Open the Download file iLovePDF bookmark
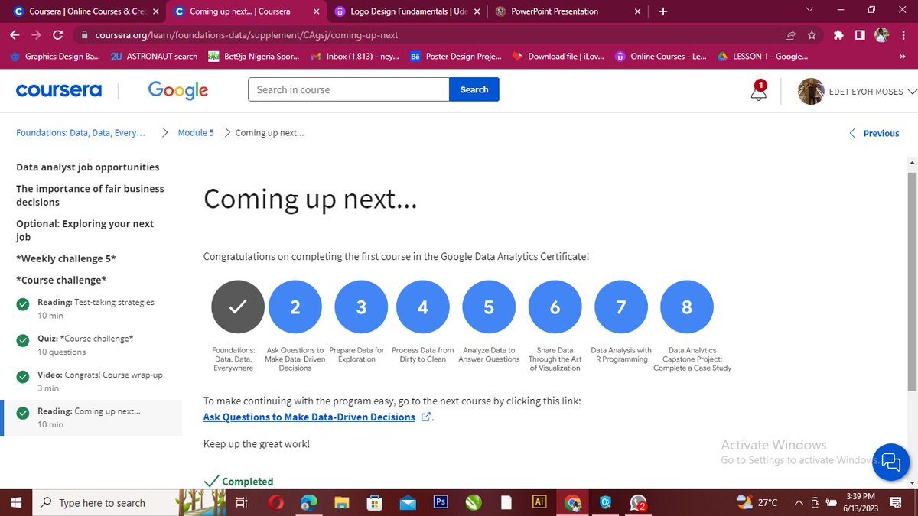This screenshot has height=516, width=918. 558,56
